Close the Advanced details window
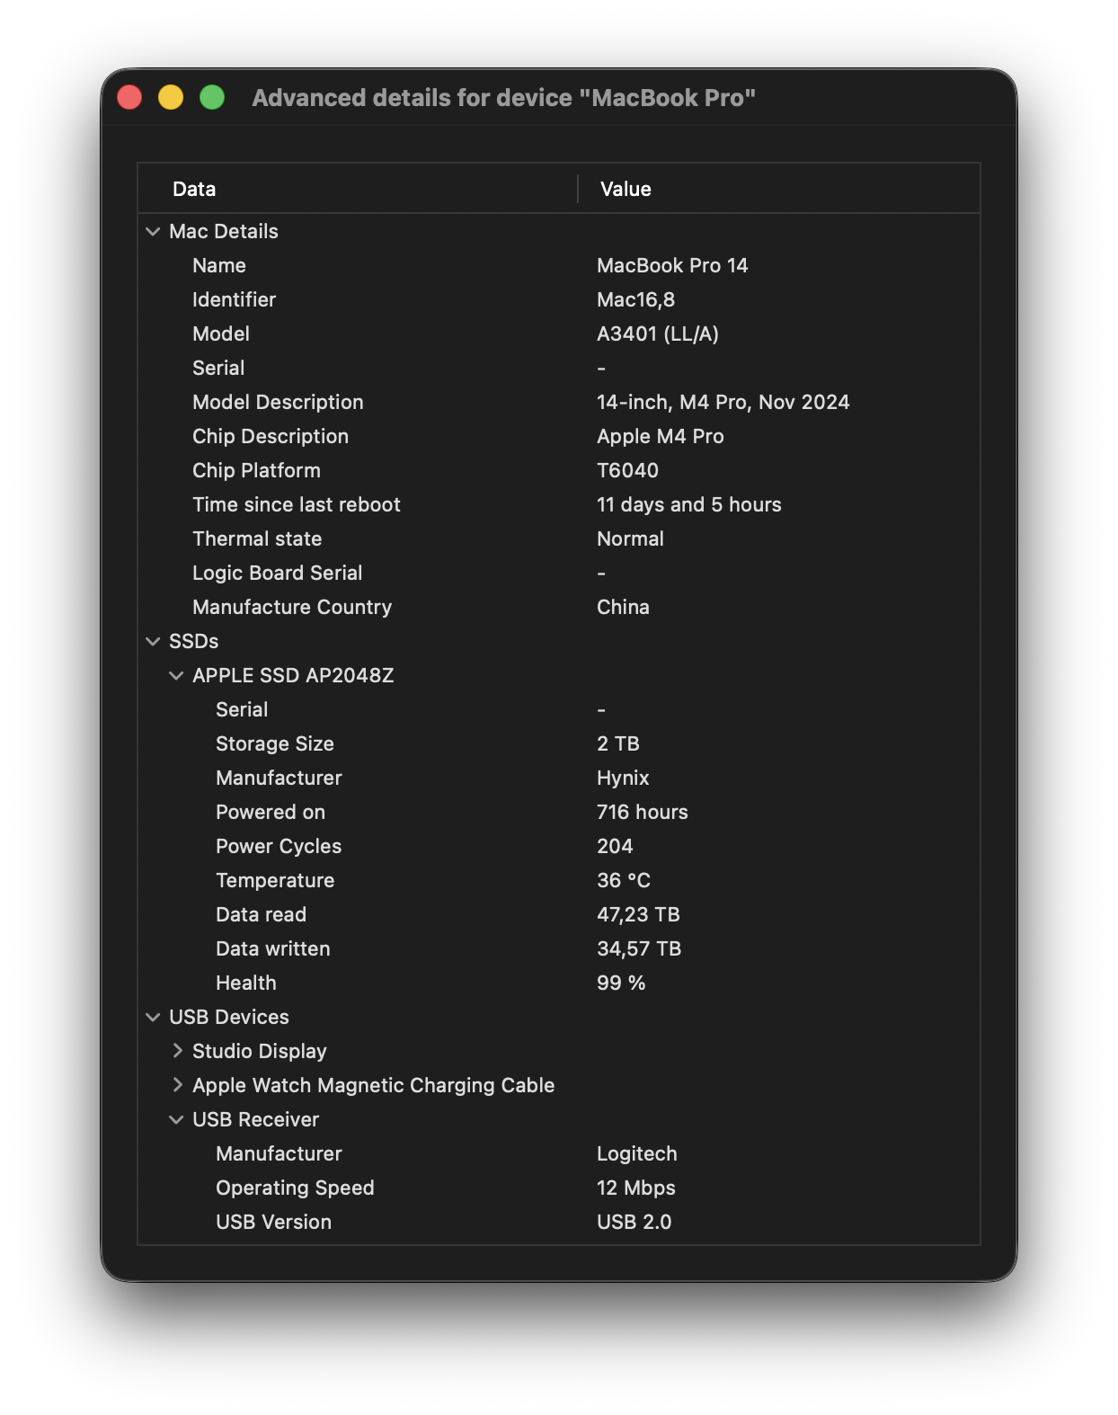The image size is (1118, 1415). (130, 97)
